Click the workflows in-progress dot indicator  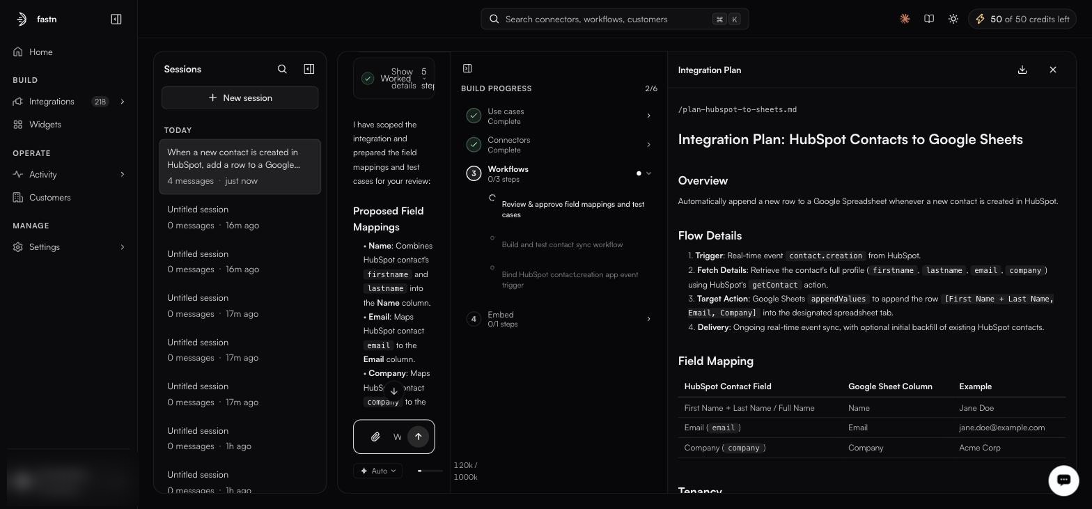coord(639,173)
